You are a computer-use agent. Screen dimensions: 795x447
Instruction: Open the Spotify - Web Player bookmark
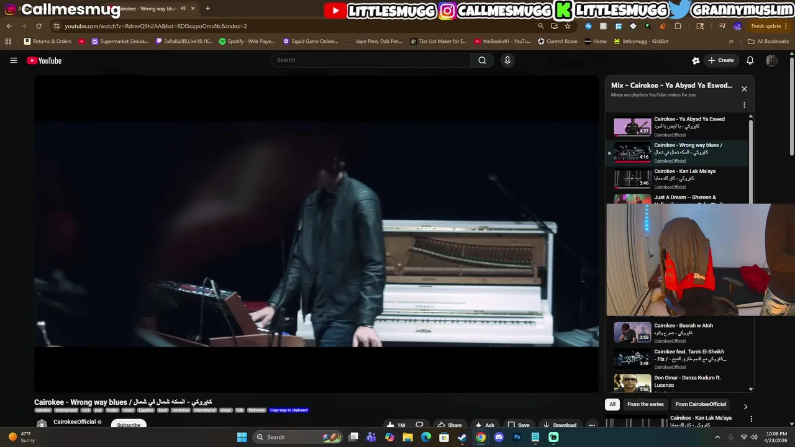coord(247,42)
